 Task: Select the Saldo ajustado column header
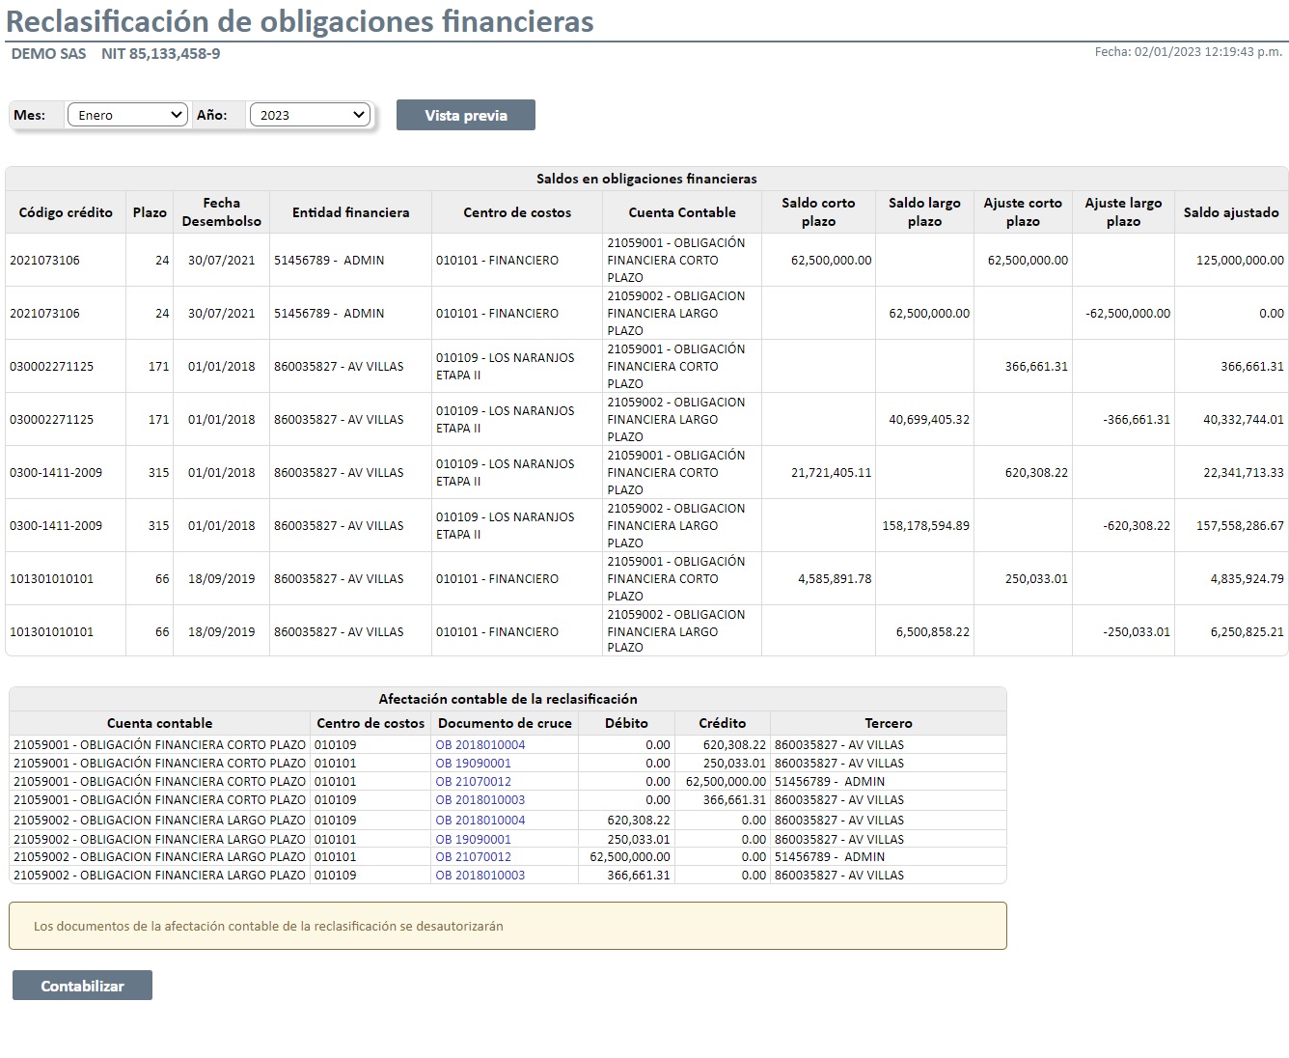tap(1231, 212)
